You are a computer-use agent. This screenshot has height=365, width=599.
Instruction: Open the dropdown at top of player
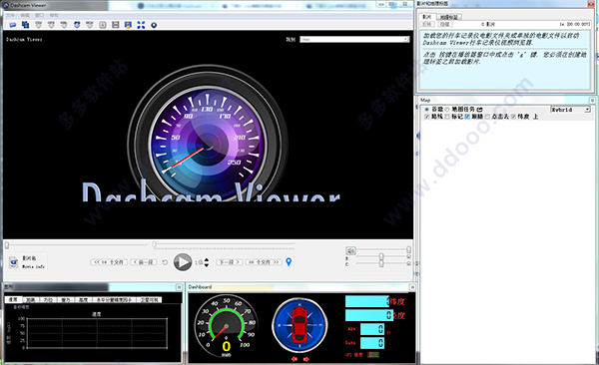click(x=354, y=39)
